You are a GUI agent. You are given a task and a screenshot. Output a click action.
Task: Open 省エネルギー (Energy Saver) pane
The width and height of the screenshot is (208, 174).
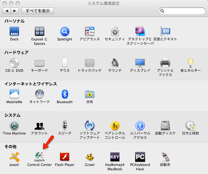190,63
